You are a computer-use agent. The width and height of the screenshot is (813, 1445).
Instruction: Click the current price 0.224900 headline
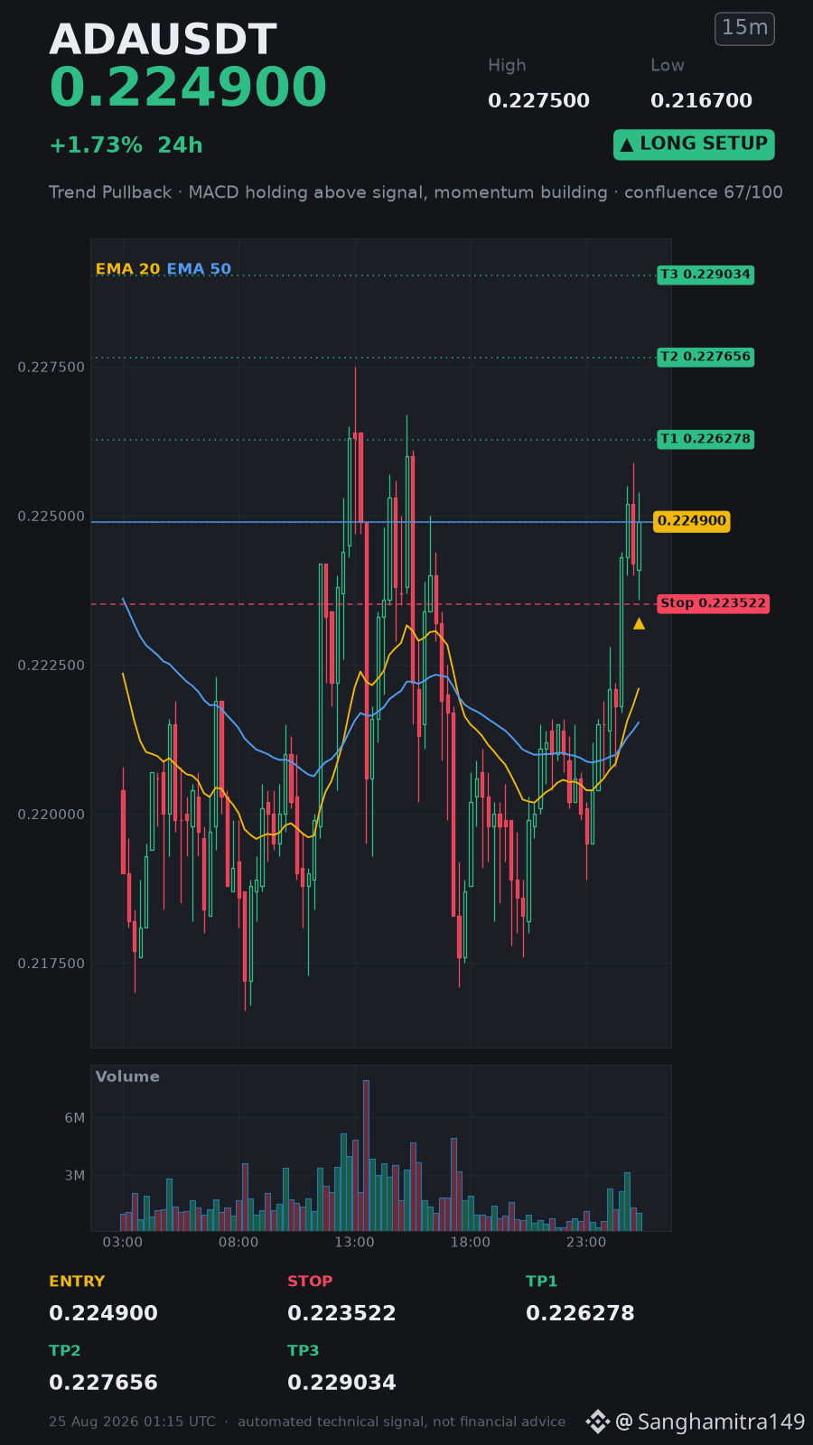click(x=188, y=89)
